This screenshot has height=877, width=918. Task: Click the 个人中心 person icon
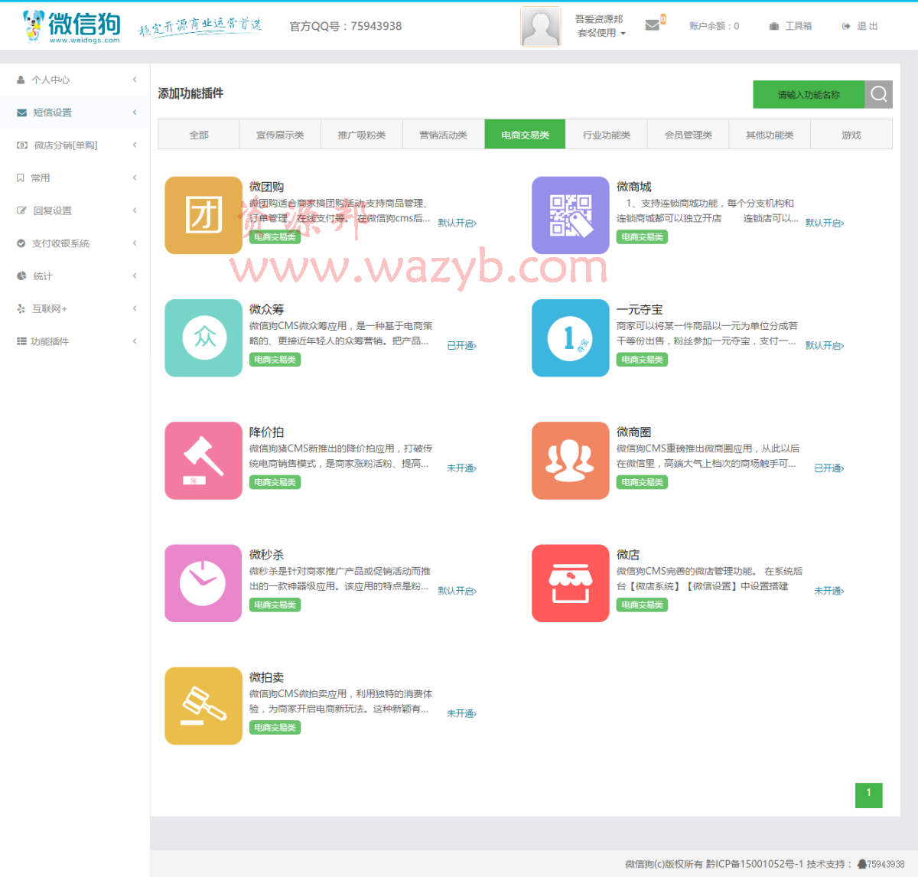pos(21,80)
